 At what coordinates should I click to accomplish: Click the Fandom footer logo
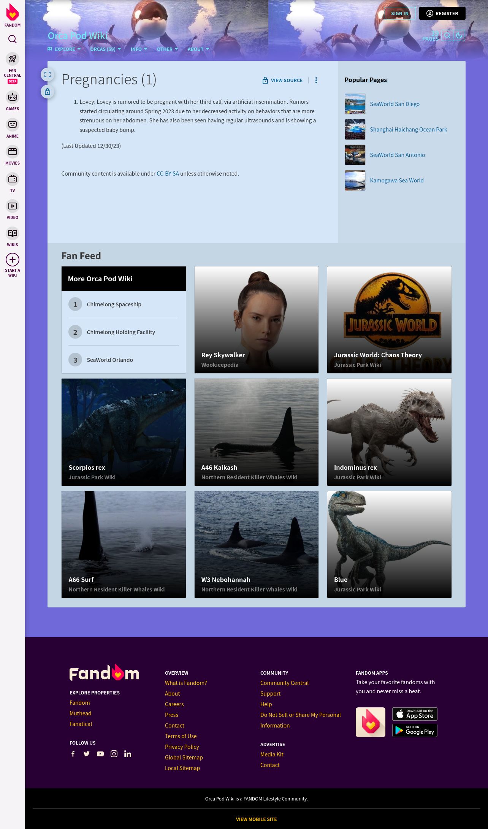(x=104, y=673)
